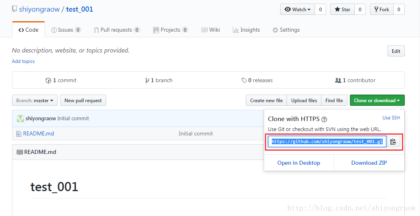Open the Wiki tab

point(211,30)
